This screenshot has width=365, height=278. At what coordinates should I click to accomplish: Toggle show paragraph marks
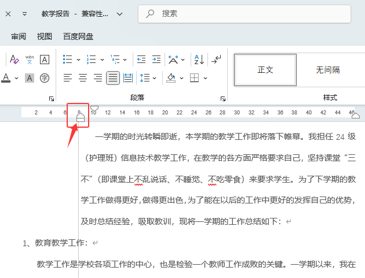pos(216,60)
